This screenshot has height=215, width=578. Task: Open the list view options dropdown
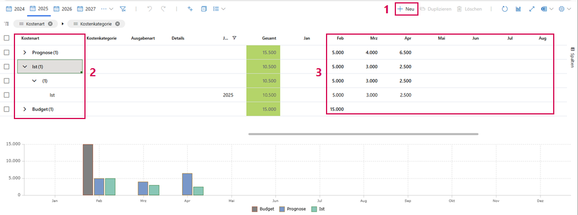click(219, 9)
